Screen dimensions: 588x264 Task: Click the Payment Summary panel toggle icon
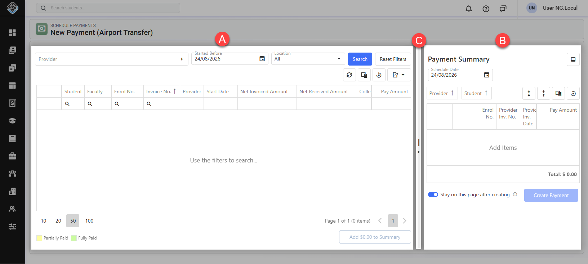(x=573, y=59)
